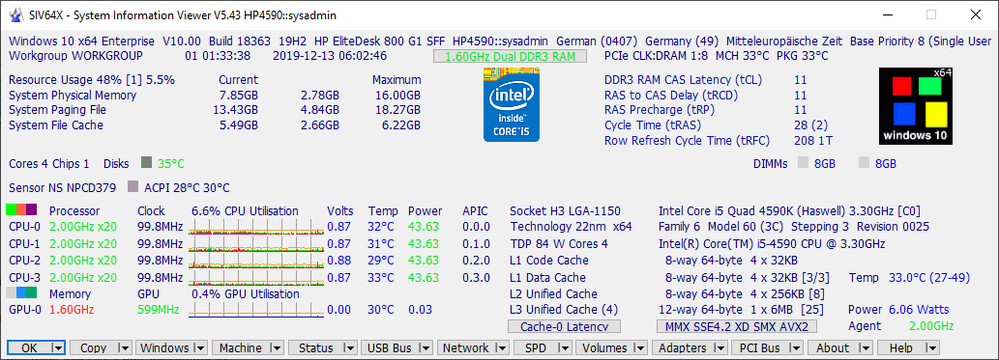Expand the Windows dropdown arrow
Image resolution: width=999 pixels, height=360 pixels.
click(x=201, y=347)
